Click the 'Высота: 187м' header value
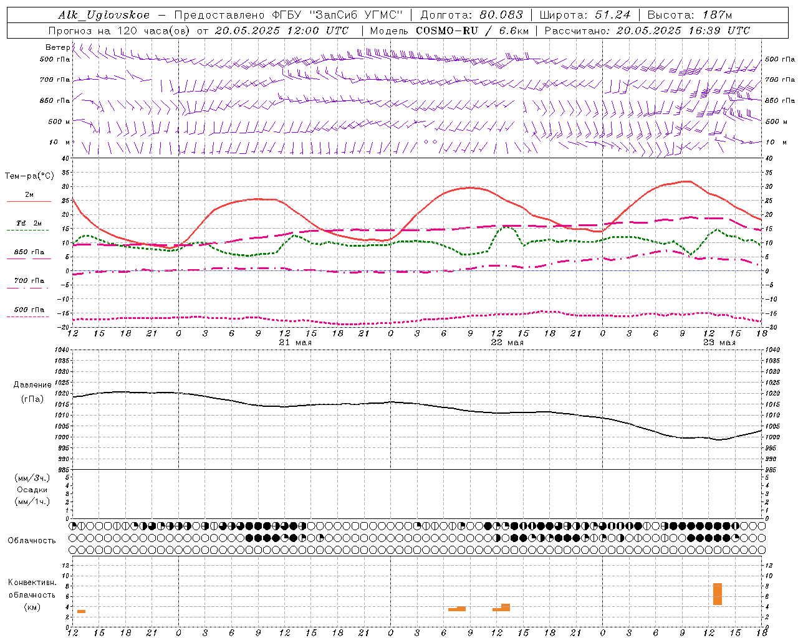 (x=690, y=15)
